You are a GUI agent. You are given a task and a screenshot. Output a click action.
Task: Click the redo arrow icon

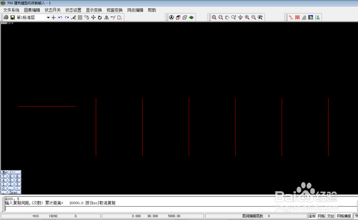(67, 17)
